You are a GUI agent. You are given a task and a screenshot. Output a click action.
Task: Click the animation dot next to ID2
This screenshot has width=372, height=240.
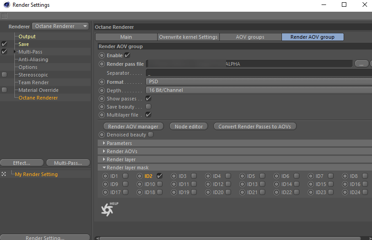tap(140, 176)
